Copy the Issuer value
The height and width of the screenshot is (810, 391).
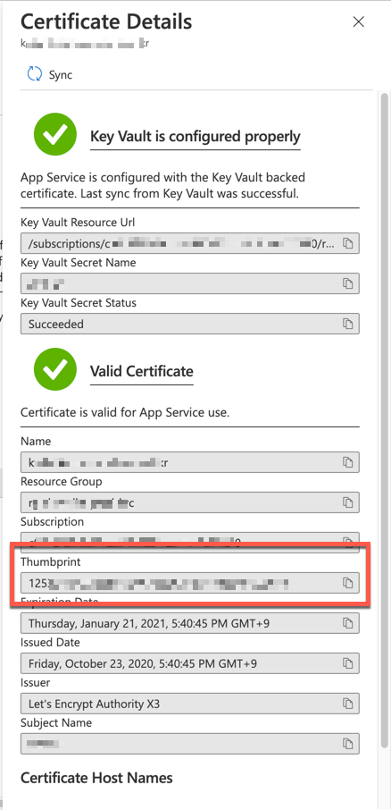tap(347, 704)
